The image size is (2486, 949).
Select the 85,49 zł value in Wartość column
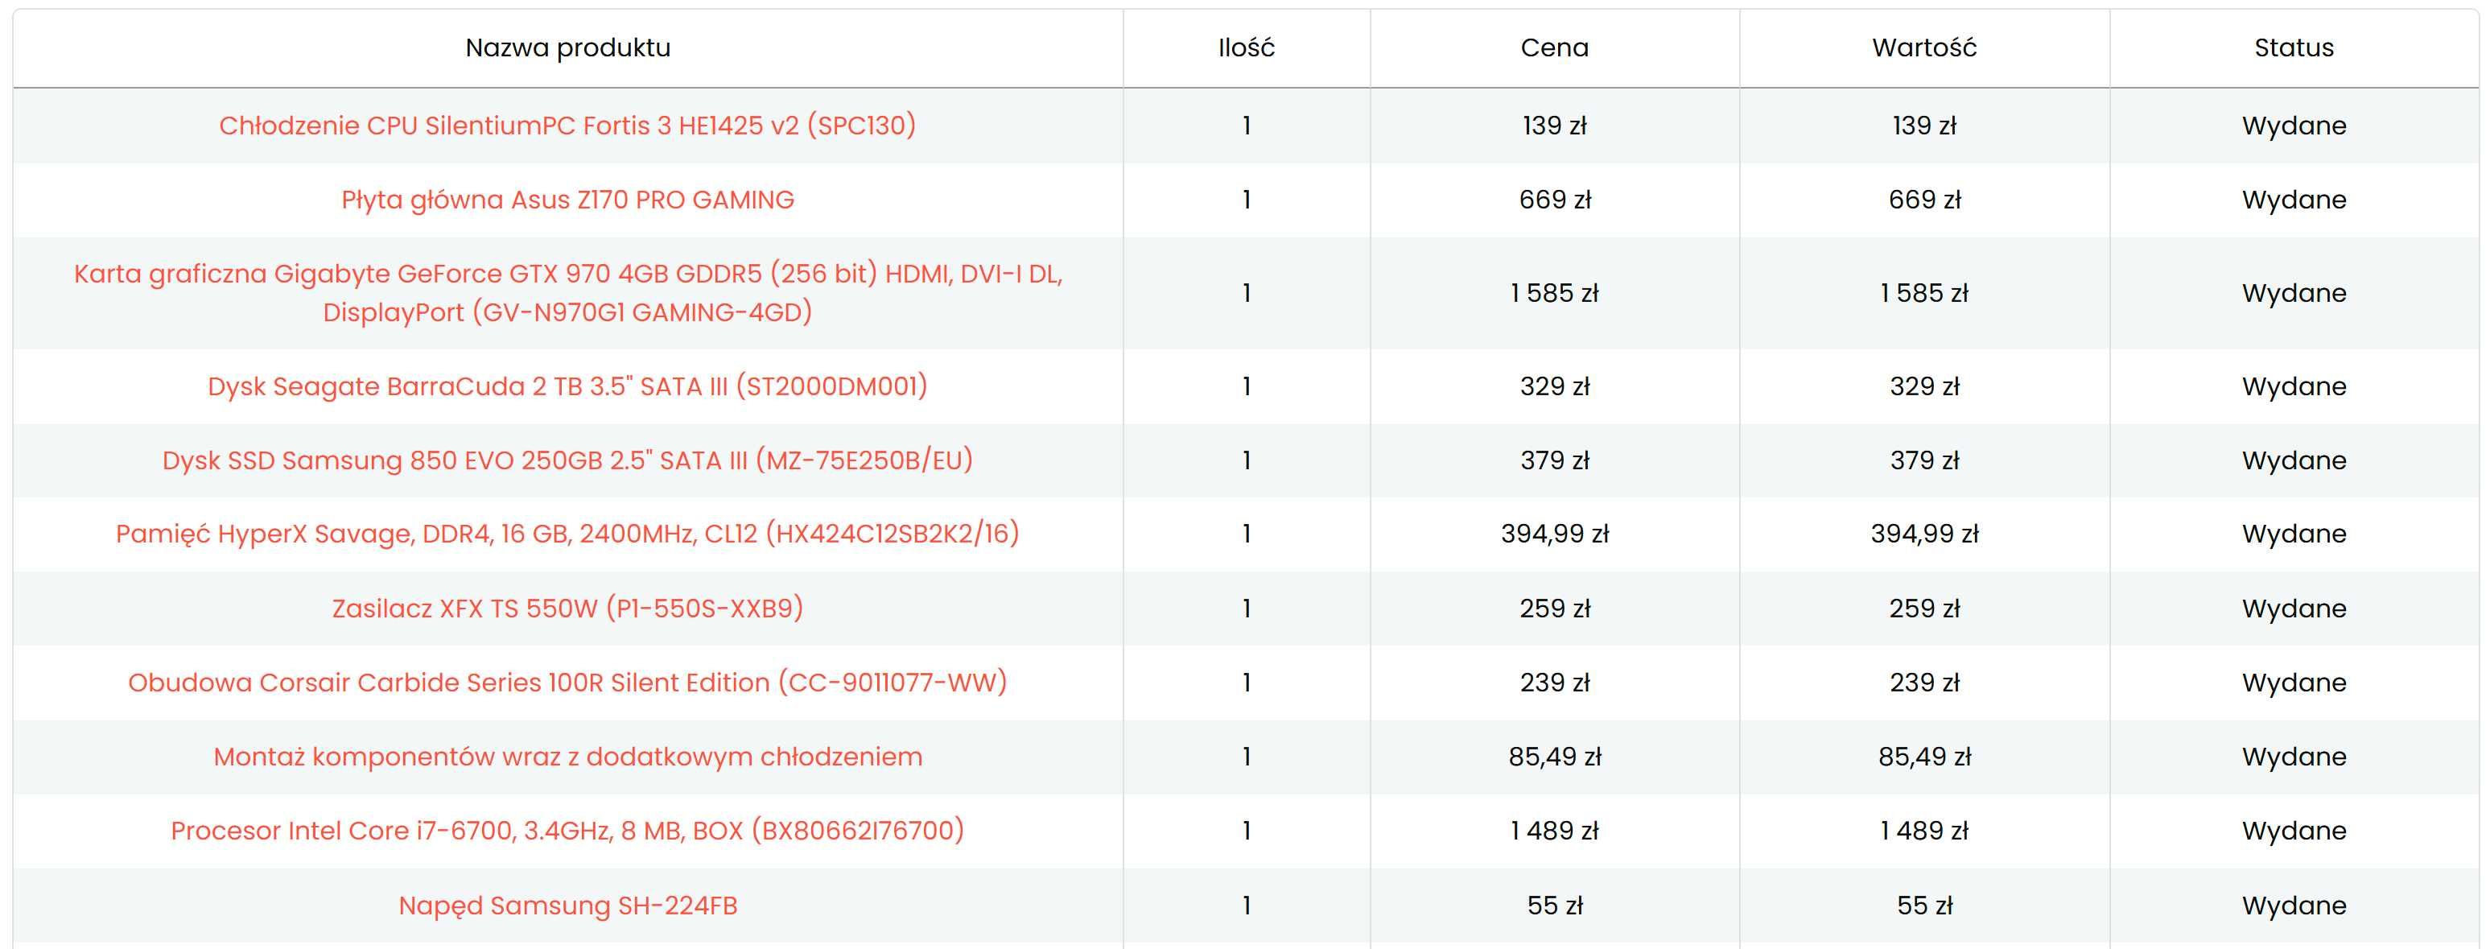(x=1924, y=757)
